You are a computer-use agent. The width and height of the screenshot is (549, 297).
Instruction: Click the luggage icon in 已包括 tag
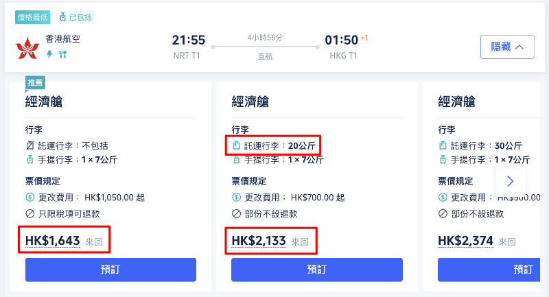[62, 16]
